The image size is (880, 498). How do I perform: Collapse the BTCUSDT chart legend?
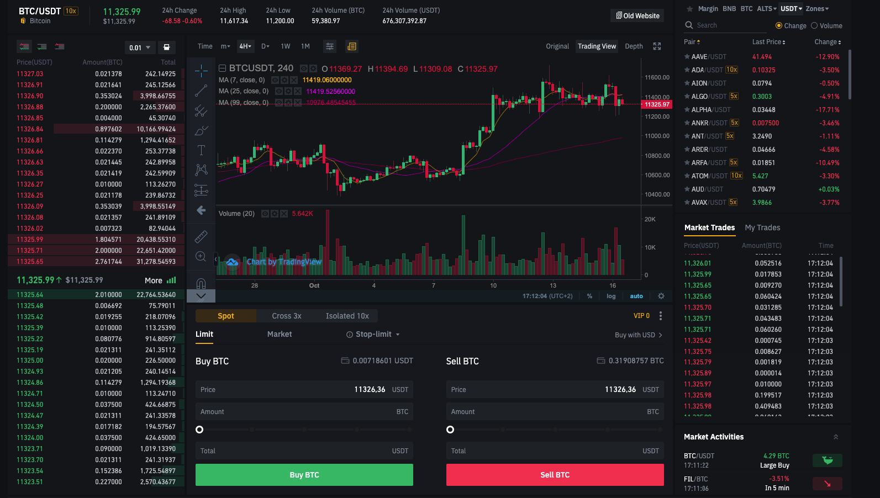point(223,68)
